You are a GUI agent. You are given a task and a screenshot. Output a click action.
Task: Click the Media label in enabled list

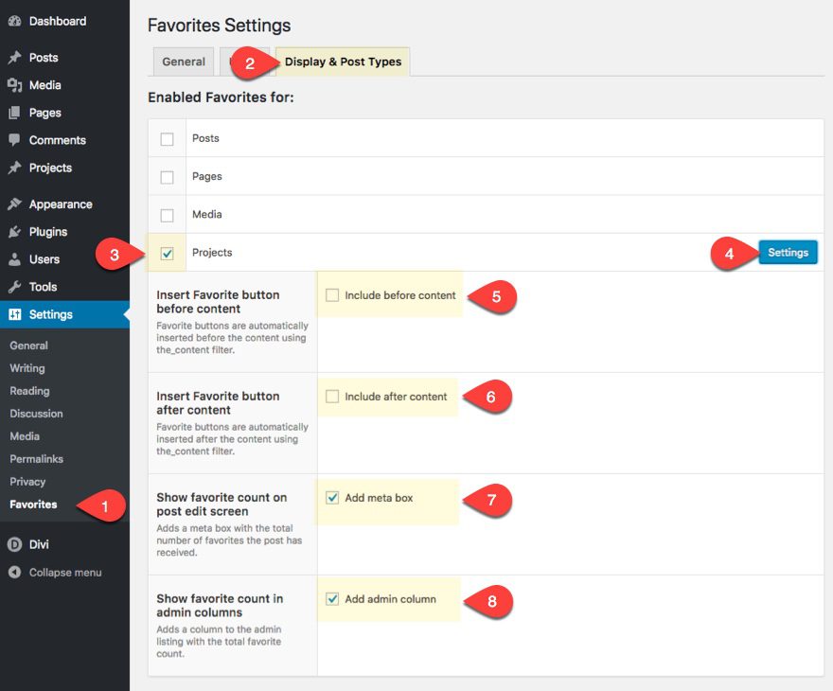click(x=207, y=215)
